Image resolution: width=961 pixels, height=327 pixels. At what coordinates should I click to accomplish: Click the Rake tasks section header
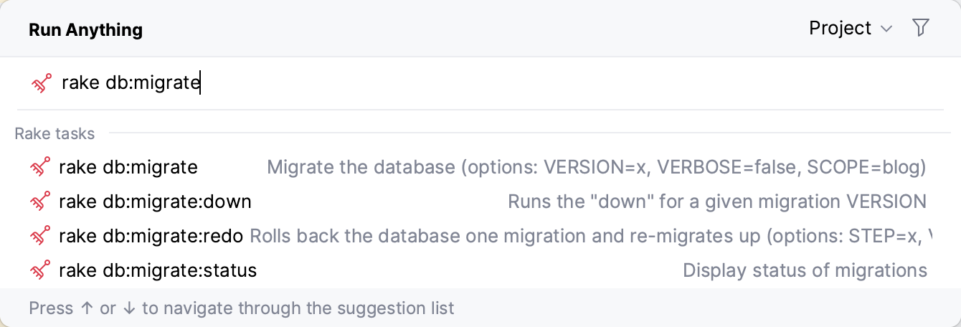tap(55, 133)
